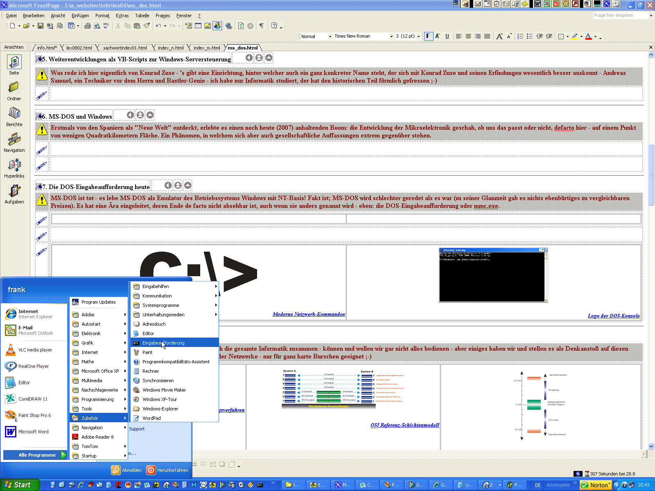Create a bulleted list
This screenshot has width=655, height=491.
coord(530,36)
